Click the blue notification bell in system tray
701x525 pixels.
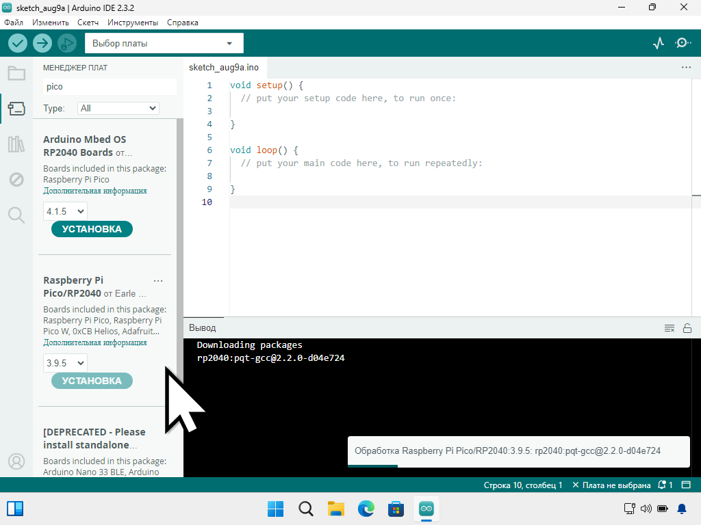(x=682, y=509)
